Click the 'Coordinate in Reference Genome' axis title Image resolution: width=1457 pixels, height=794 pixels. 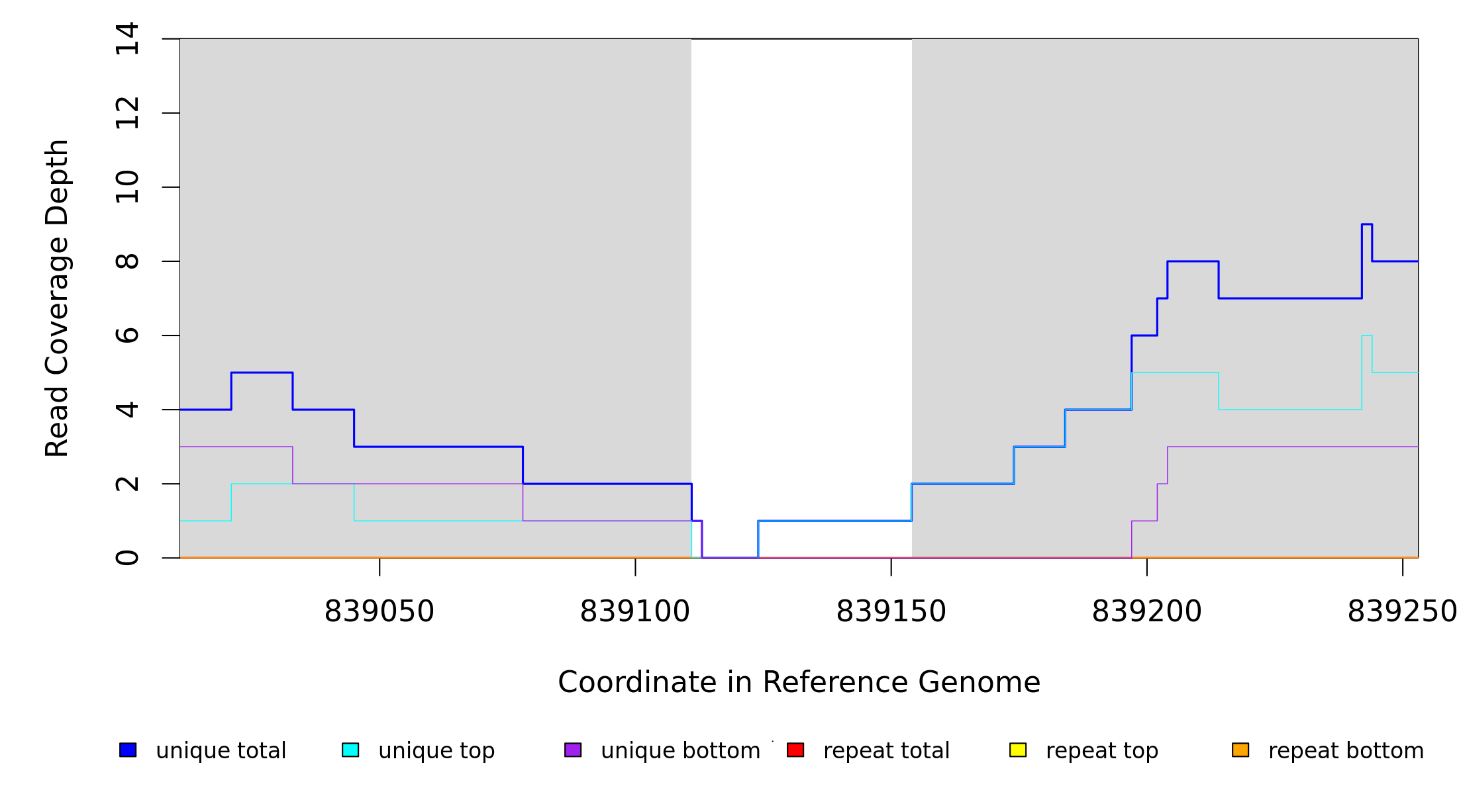[x=799, y=682]
